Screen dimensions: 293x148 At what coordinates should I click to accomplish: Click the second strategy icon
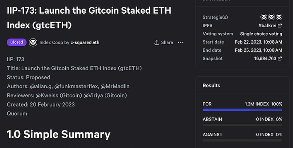tap(271, 17)
